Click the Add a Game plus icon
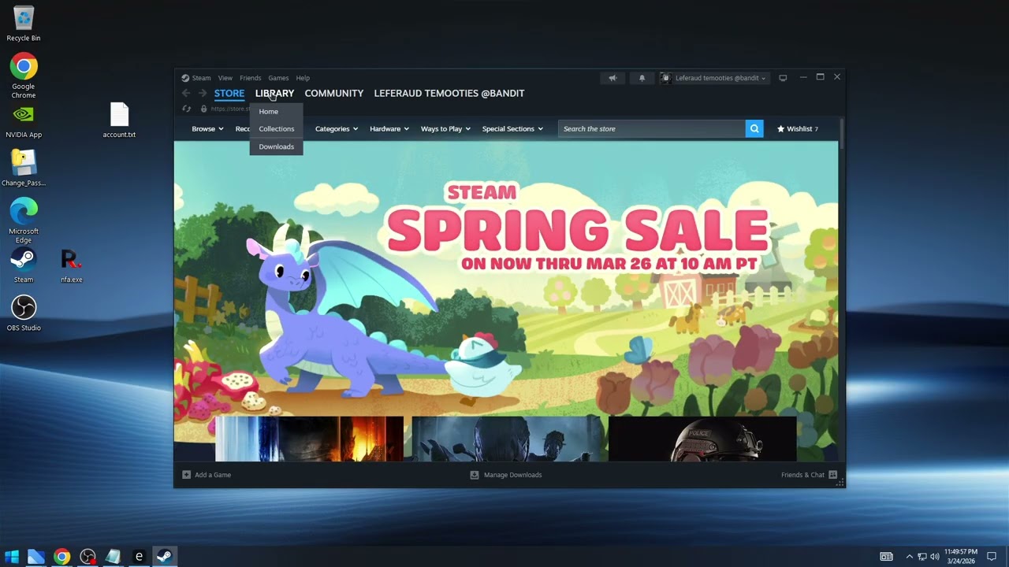The width and height of the screenshot is (1009, 567). (x=186, y=475)
